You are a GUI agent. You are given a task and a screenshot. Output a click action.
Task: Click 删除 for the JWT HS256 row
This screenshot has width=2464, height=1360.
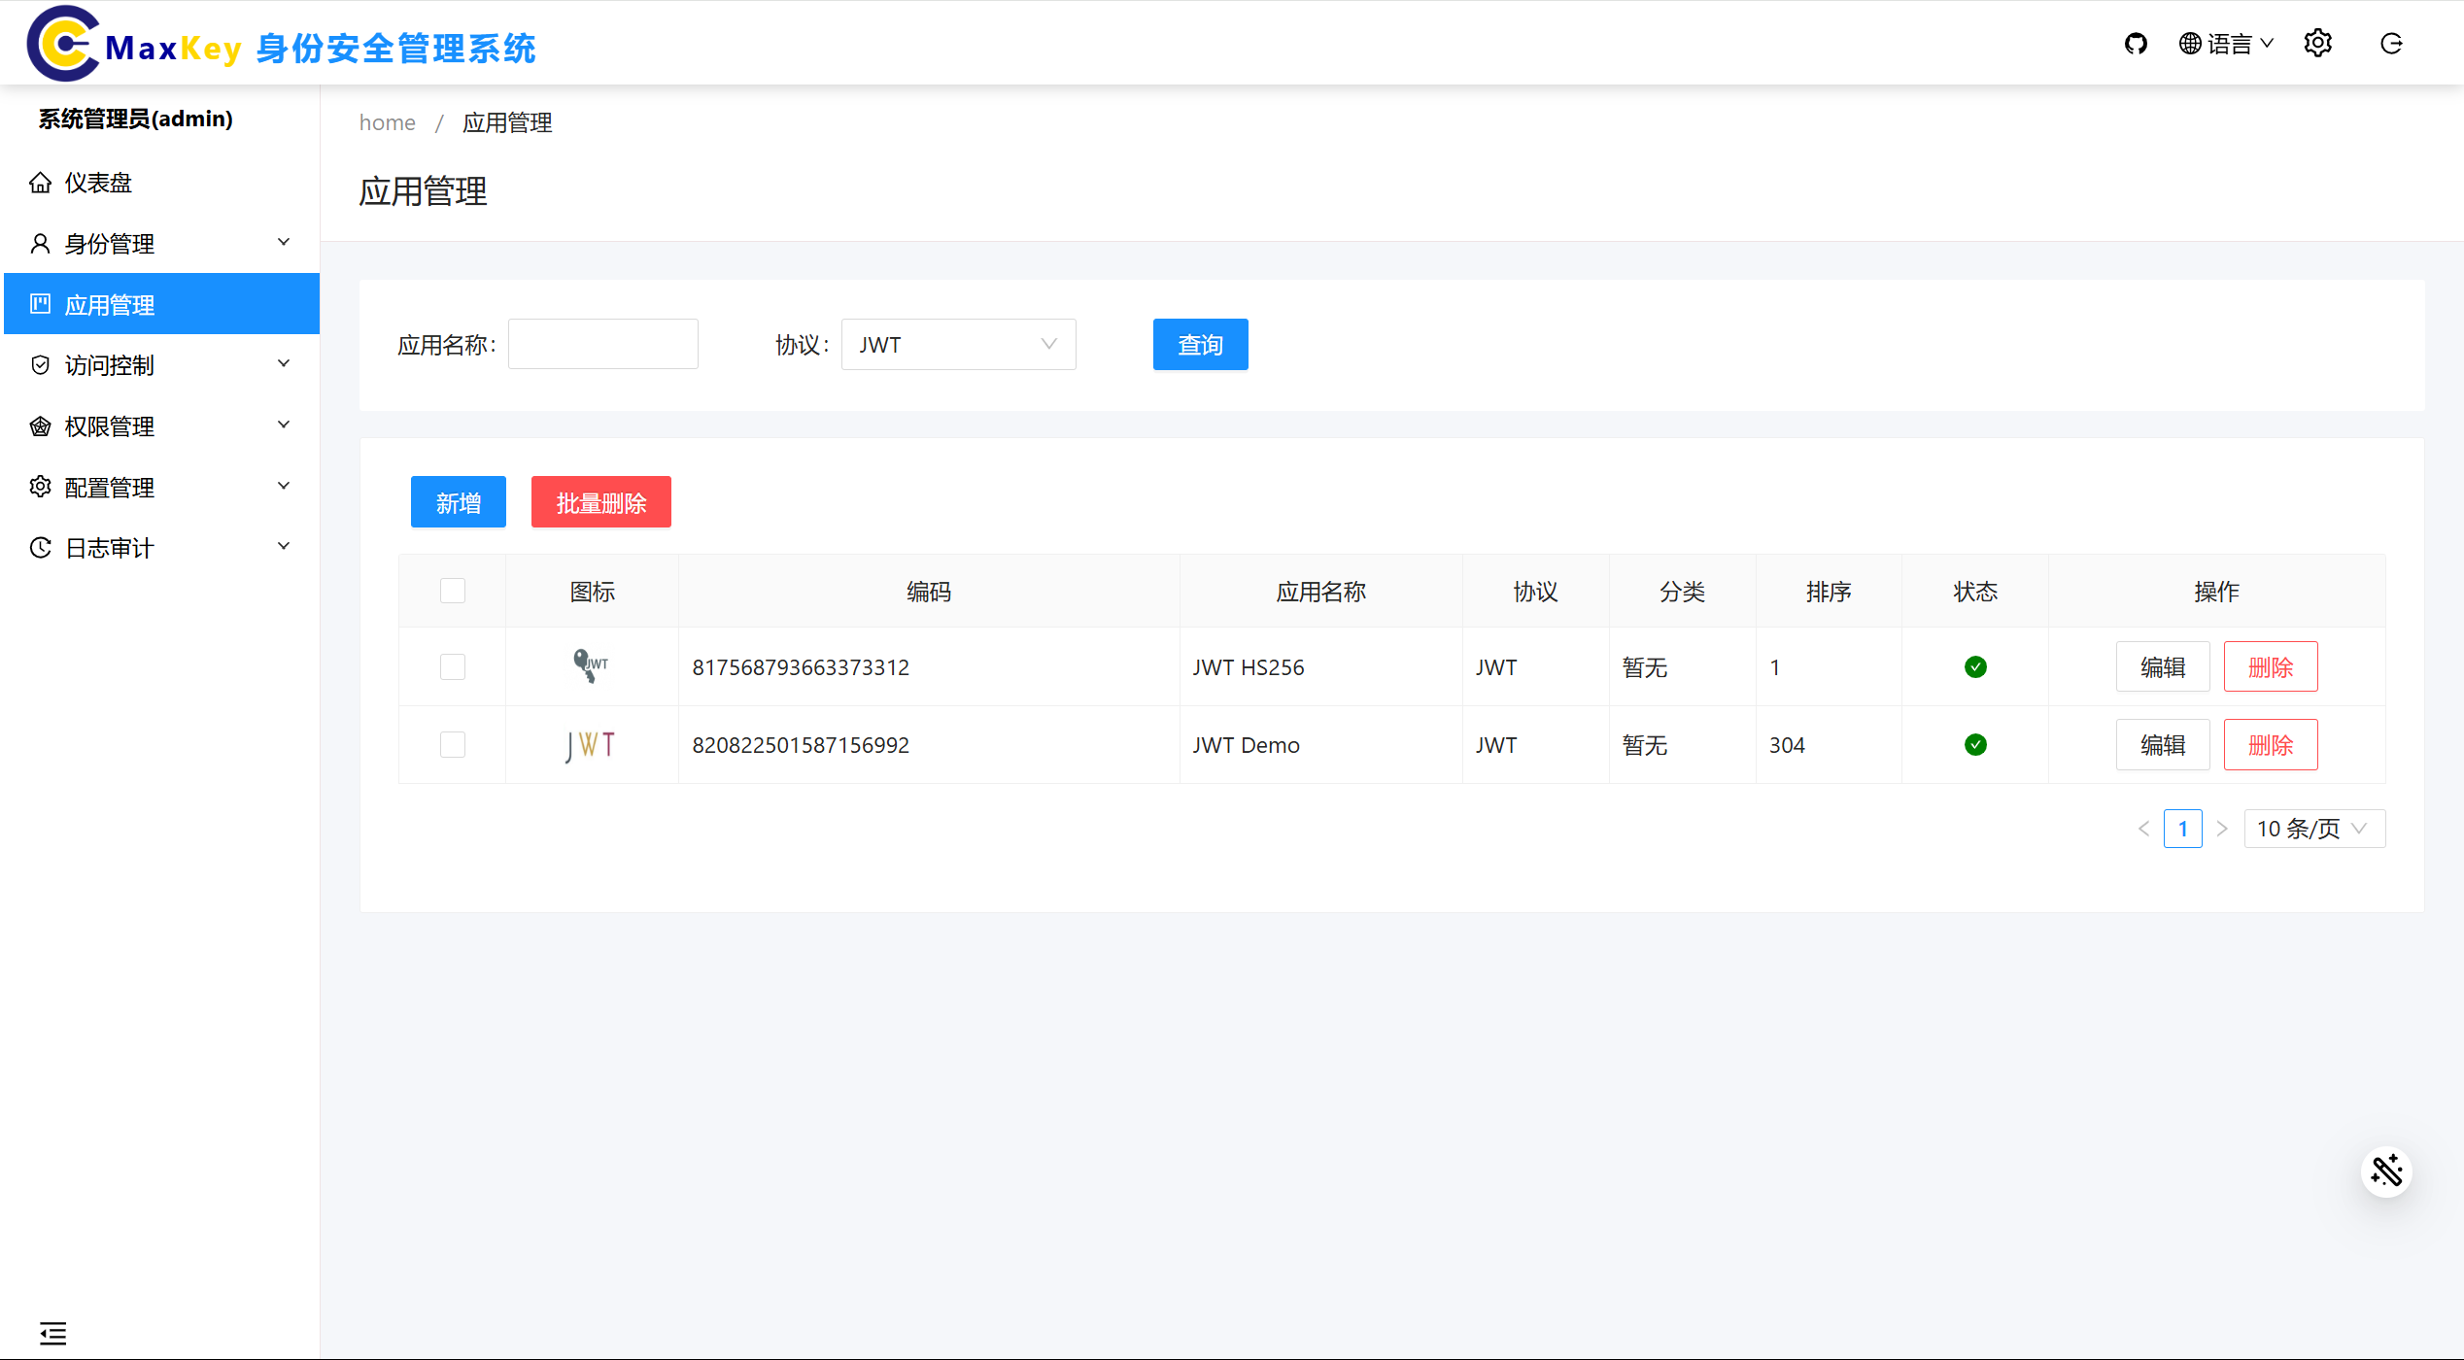click(2270, 666)
